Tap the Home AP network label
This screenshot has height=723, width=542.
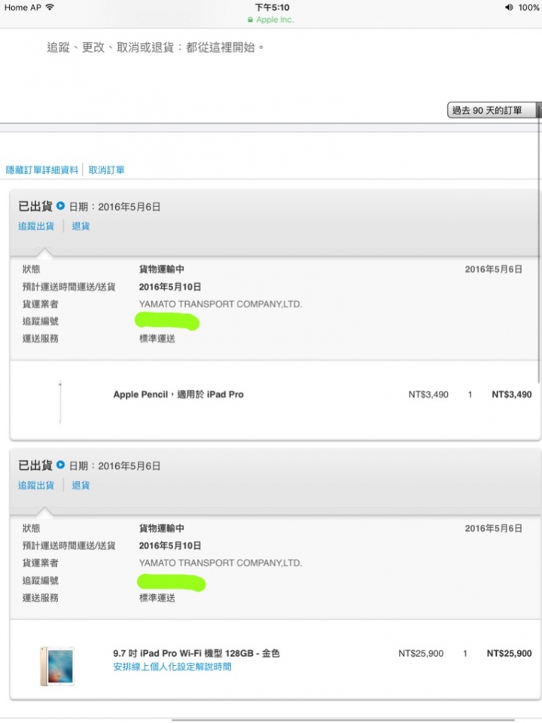click(x=23, y=7)
